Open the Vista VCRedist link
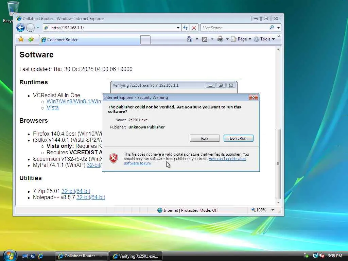Screen dimensions: 348x261 coord(53,108)
